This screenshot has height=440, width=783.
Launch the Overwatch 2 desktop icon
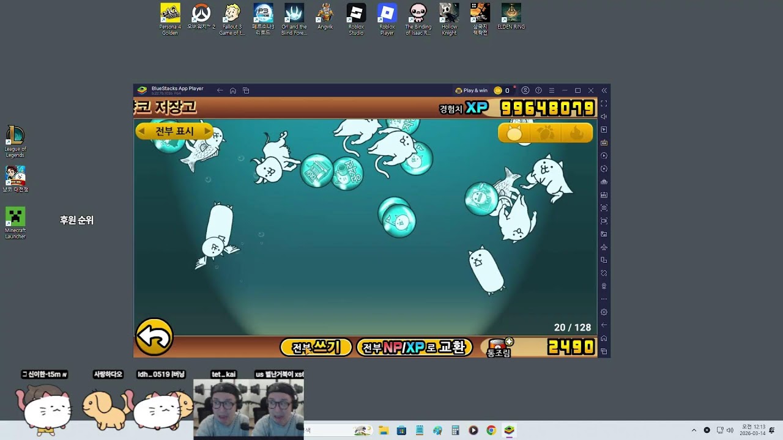[201, 17]
